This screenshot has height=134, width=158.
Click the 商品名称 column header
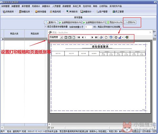[35, 33]
